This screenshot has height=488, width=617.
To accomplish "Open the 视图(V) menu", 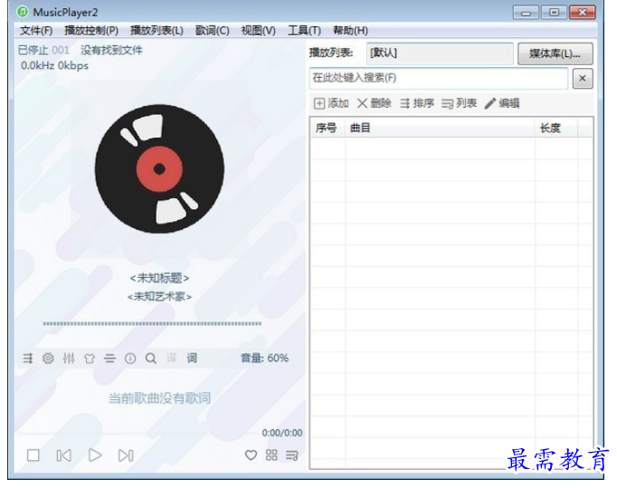I will (x=258, y=30).
